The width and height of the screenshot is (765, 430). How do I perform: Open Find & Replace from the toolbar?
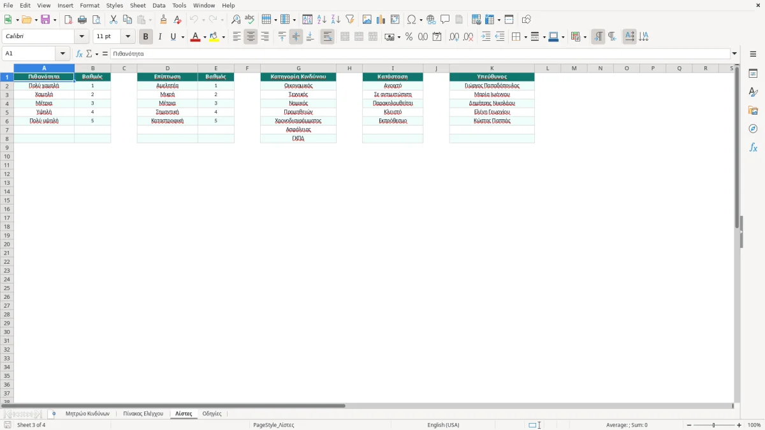click(236, 20)
